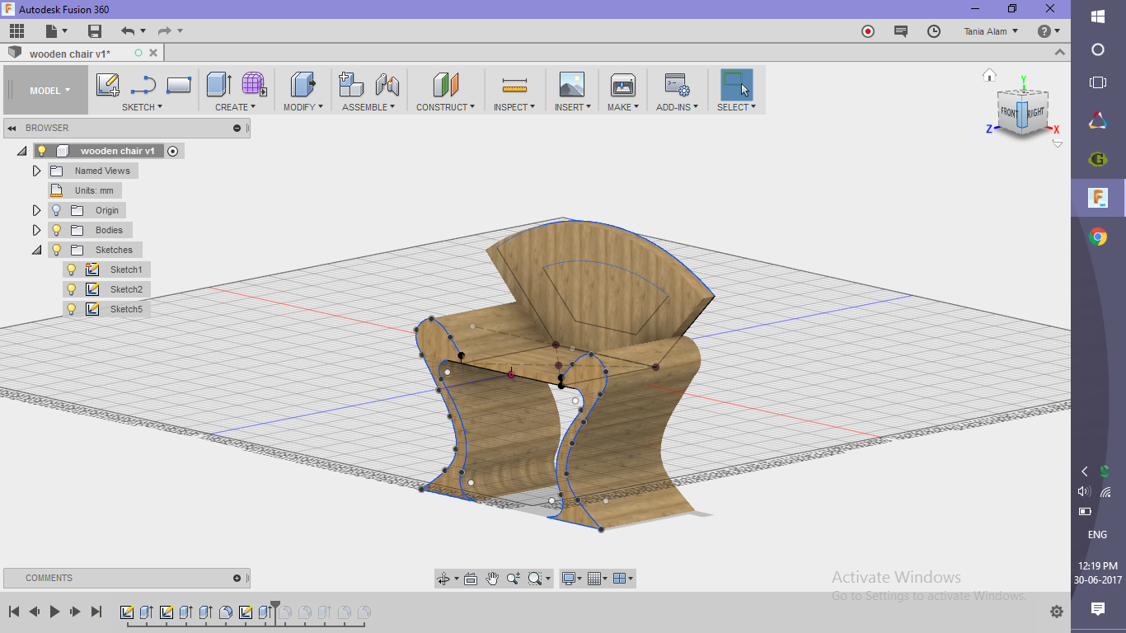
Task: Activate the wooden chair v1 radio button
Action: (x=172, y=151)
